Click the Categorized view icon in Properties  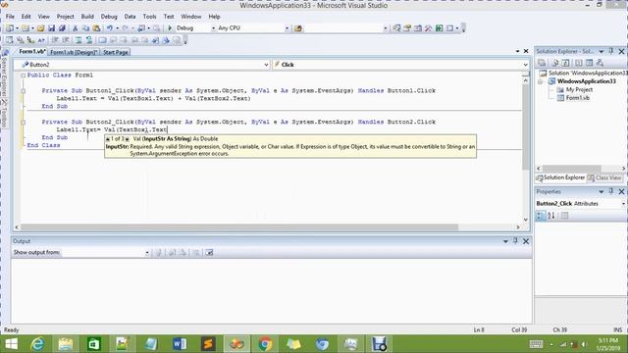[x=541, y=216]
